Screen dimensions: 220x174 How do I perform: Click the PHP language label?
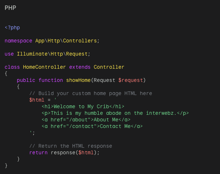tap(10, 8)
